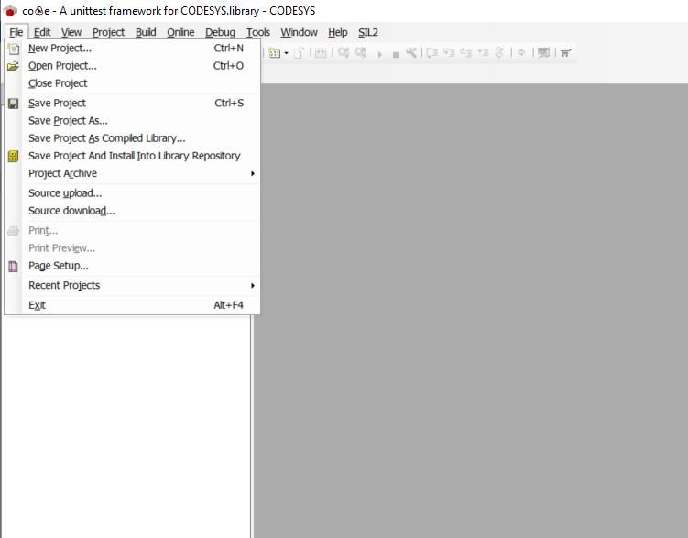
Task: Click the open folder icon beside Open Project
Action: click(13, 66)
